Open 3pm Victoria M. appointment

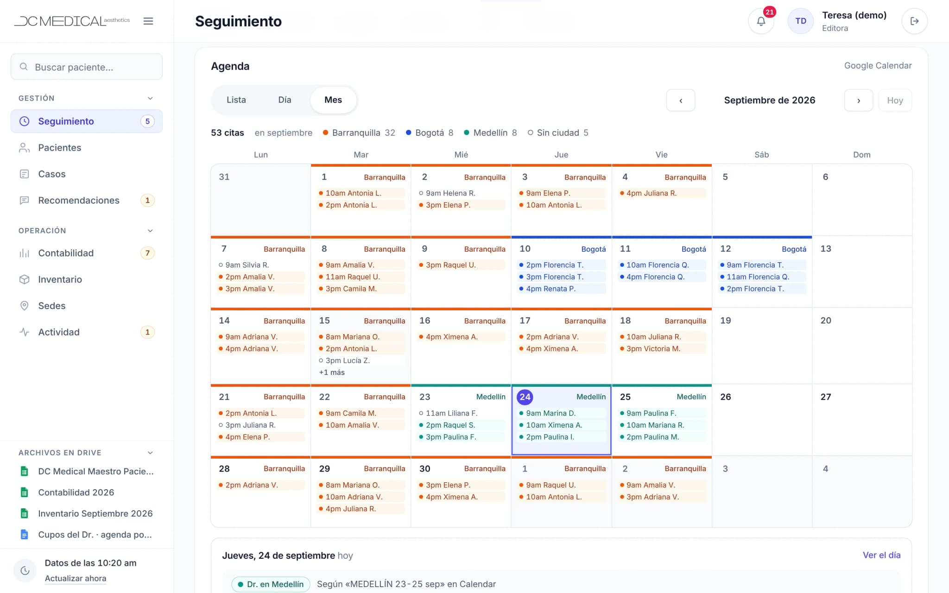click(x=662, y=349)
